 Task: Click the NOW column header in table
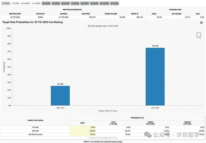[x=82, y=122]
